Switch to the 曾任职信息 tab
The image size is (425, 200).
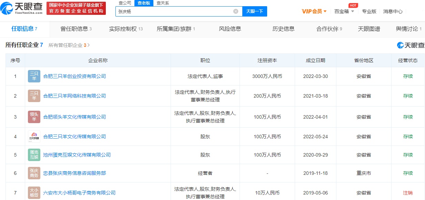[x=76, y=29]
